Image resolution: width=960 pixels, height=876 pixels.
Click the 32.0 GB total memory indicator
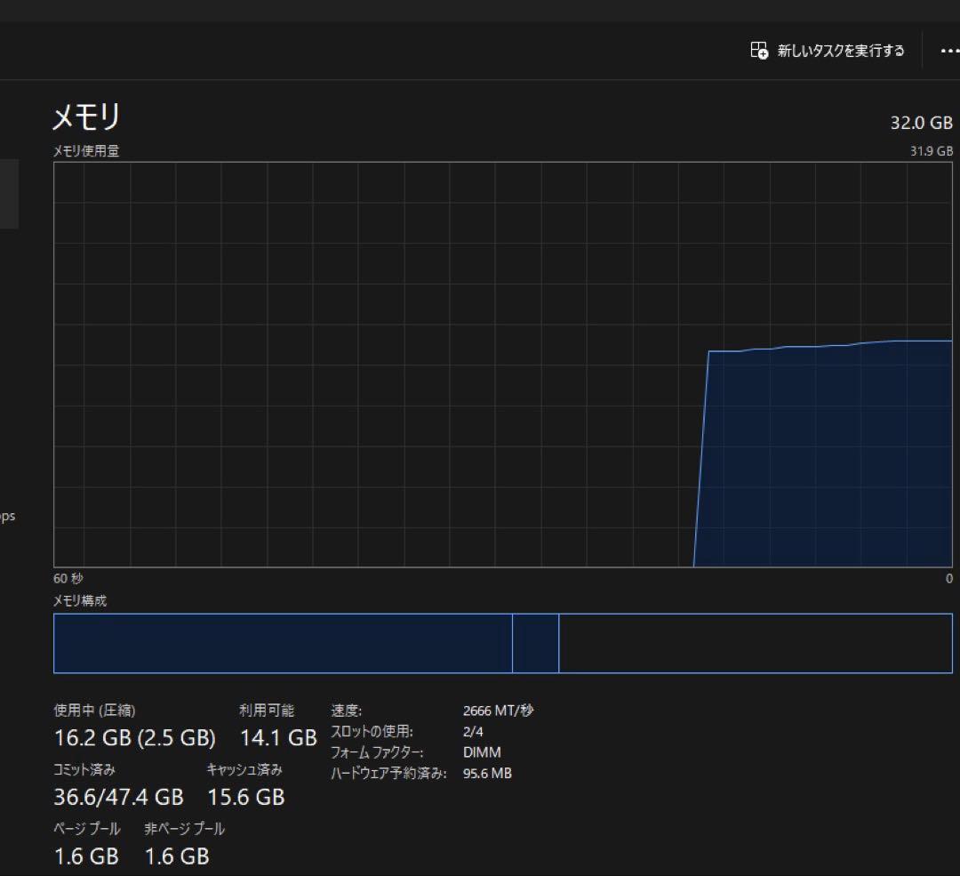tap(922, 122)
